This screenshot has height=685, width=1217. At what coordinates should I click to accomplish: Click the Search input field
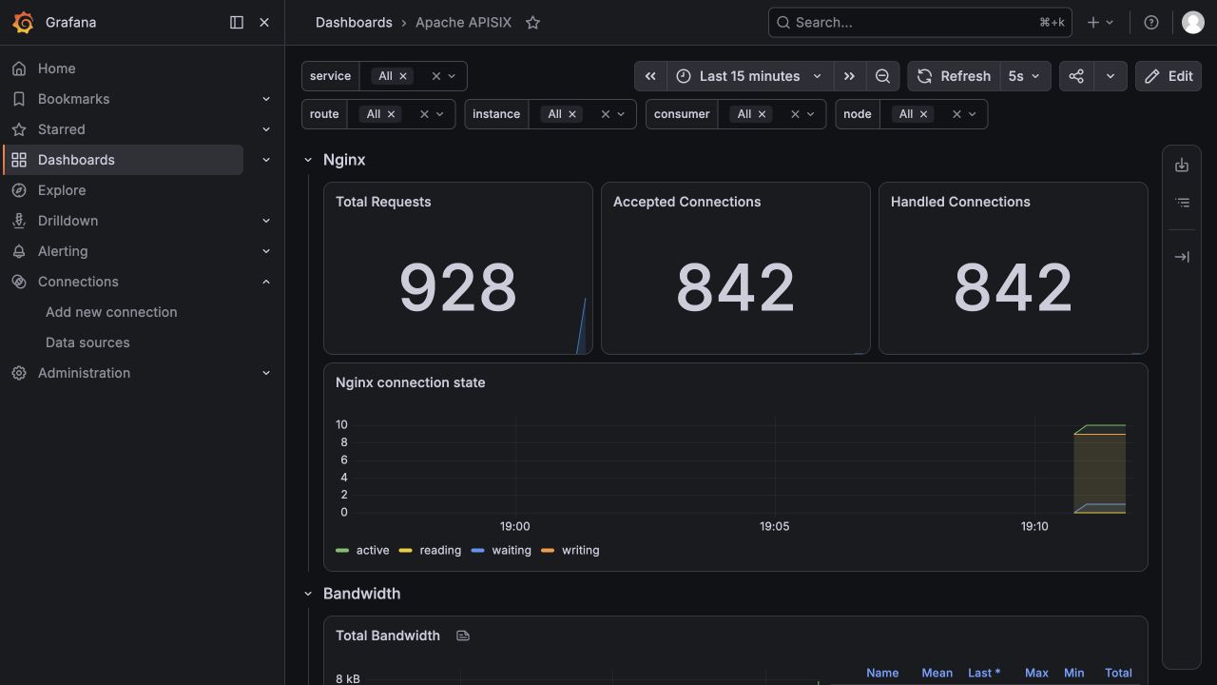tap(919, 23)
